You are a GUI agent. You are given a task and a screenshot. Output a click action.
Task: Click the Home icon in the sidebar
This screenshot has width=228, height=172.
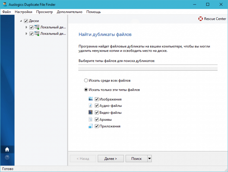pyautogui.click(x=7, y=149)
